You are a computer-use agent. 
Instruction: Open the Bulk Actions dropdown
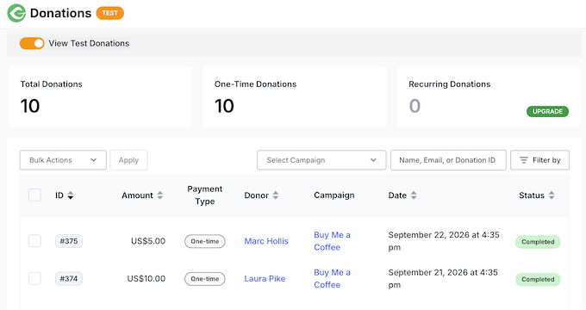[x=63, y=160]
